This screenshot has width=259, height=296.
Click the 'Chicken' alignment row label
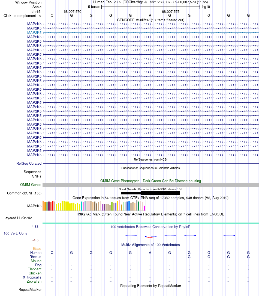[x=35, y=273]
